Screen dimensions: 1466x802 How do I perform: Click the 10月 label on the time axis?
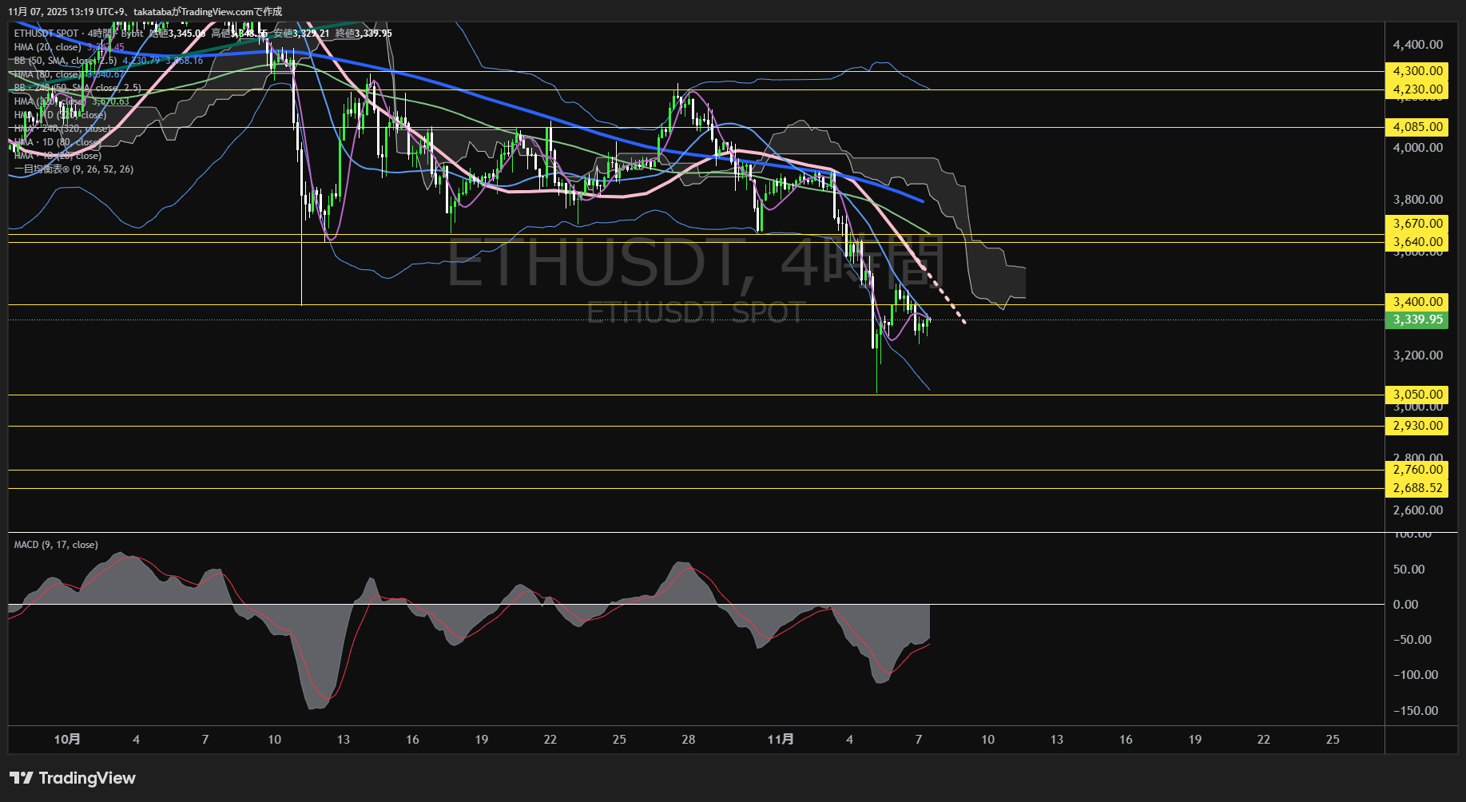tap(68, 740)
